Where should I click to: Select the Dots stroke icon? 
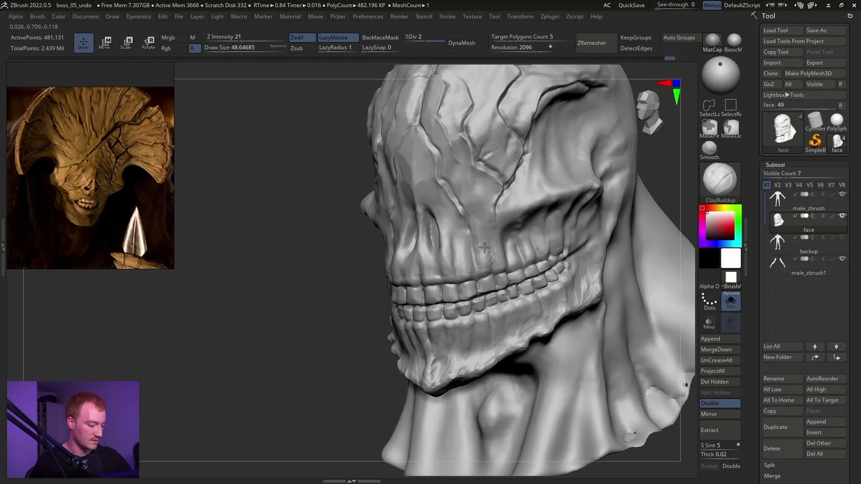[709, 299]
